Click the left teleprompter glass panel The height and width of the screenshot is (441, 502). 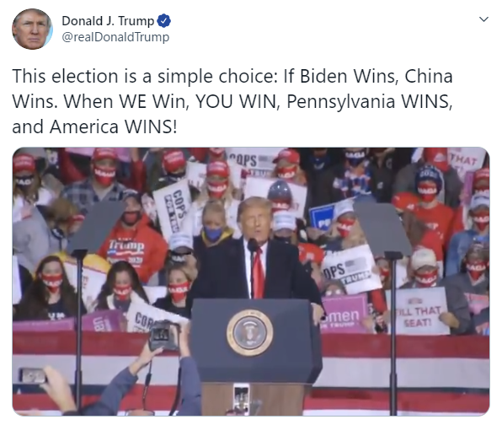96,226
